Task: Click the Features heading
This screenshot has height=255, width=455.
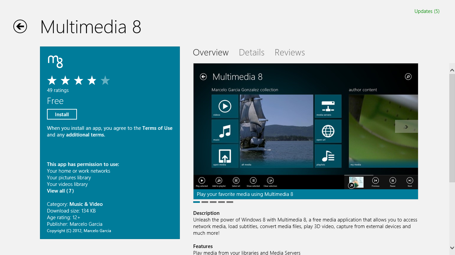Action: 203,246
